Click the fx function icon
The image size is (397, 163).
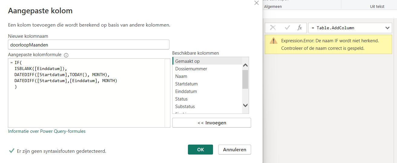300,28
